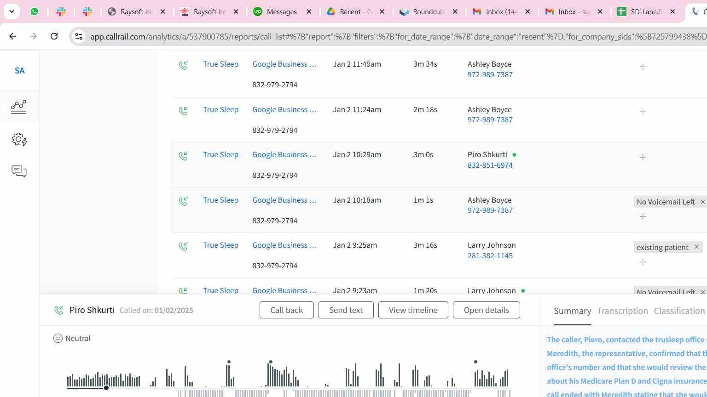Open the site information icon in the address bar
Viewport: 707px width, 397px height.
[x=79, y=36]
